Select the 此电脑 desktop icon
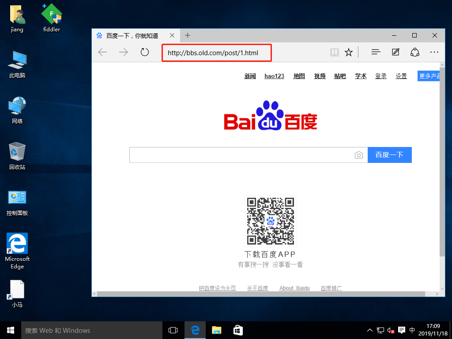 (x=17, y=64)
